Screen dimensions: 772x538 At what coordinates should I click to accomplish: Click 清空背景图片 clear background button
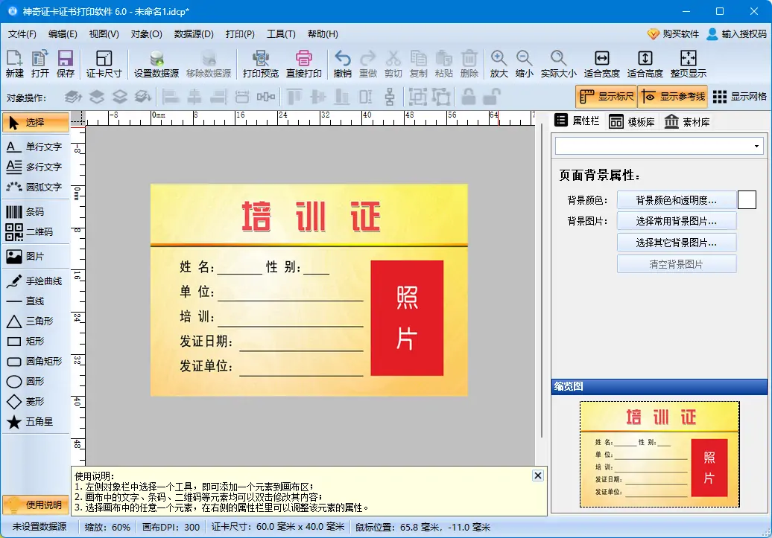677,263
